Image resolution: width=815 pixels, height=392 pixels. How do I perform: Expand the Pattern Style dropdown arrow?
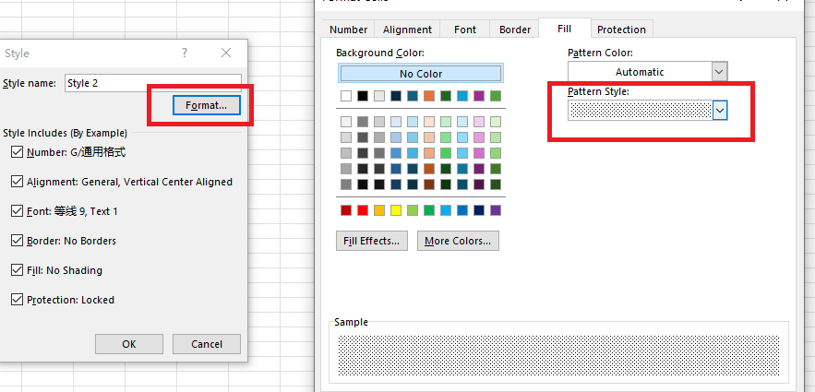(x=719, y=110)
